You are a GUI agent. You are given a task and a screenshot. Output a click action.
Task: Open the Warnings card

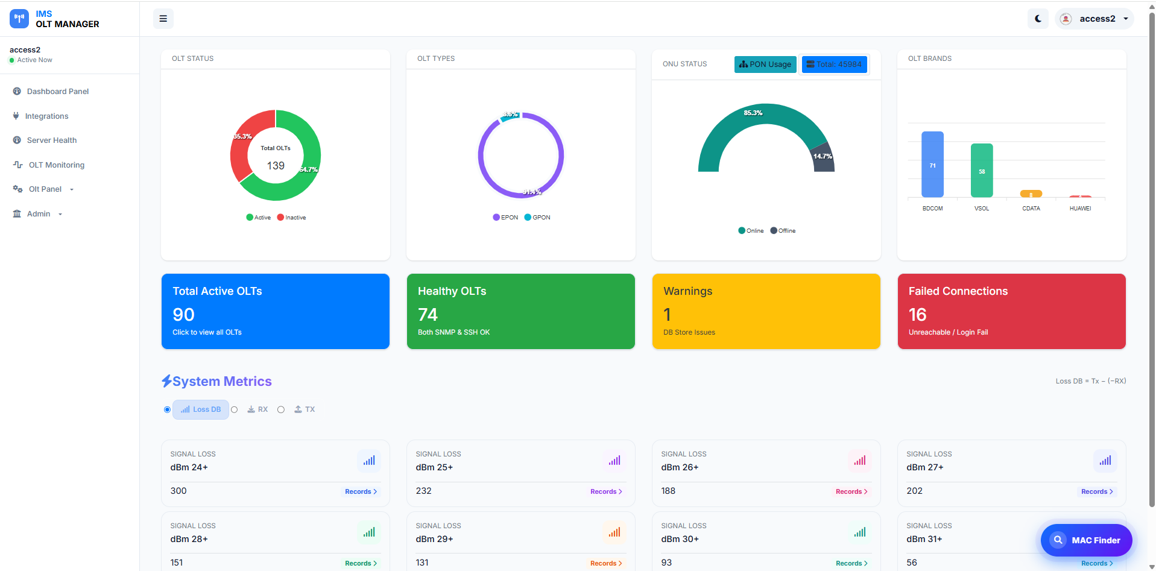click(766, 311)
